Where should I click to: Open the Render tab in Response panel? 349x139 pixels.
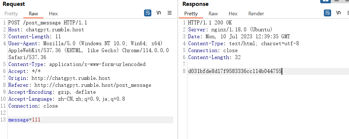(x=256, y=13)
